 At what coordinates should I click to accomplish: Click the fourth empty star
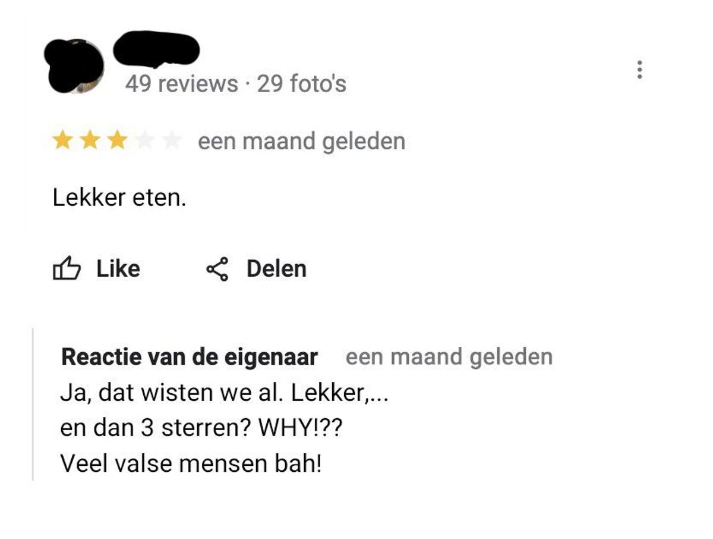145,141
